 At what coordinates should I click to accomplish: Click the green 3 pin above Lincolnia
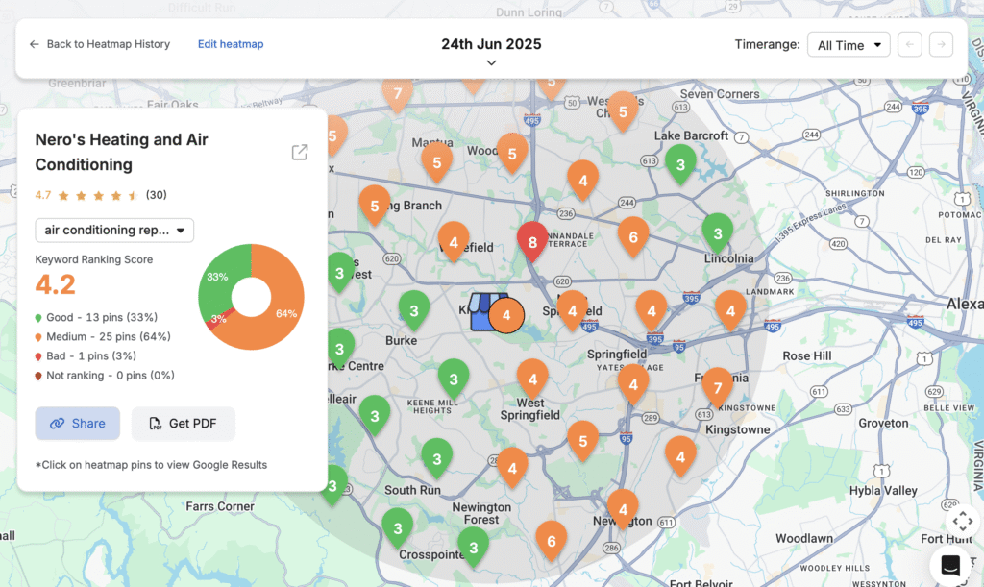point(717,233)
